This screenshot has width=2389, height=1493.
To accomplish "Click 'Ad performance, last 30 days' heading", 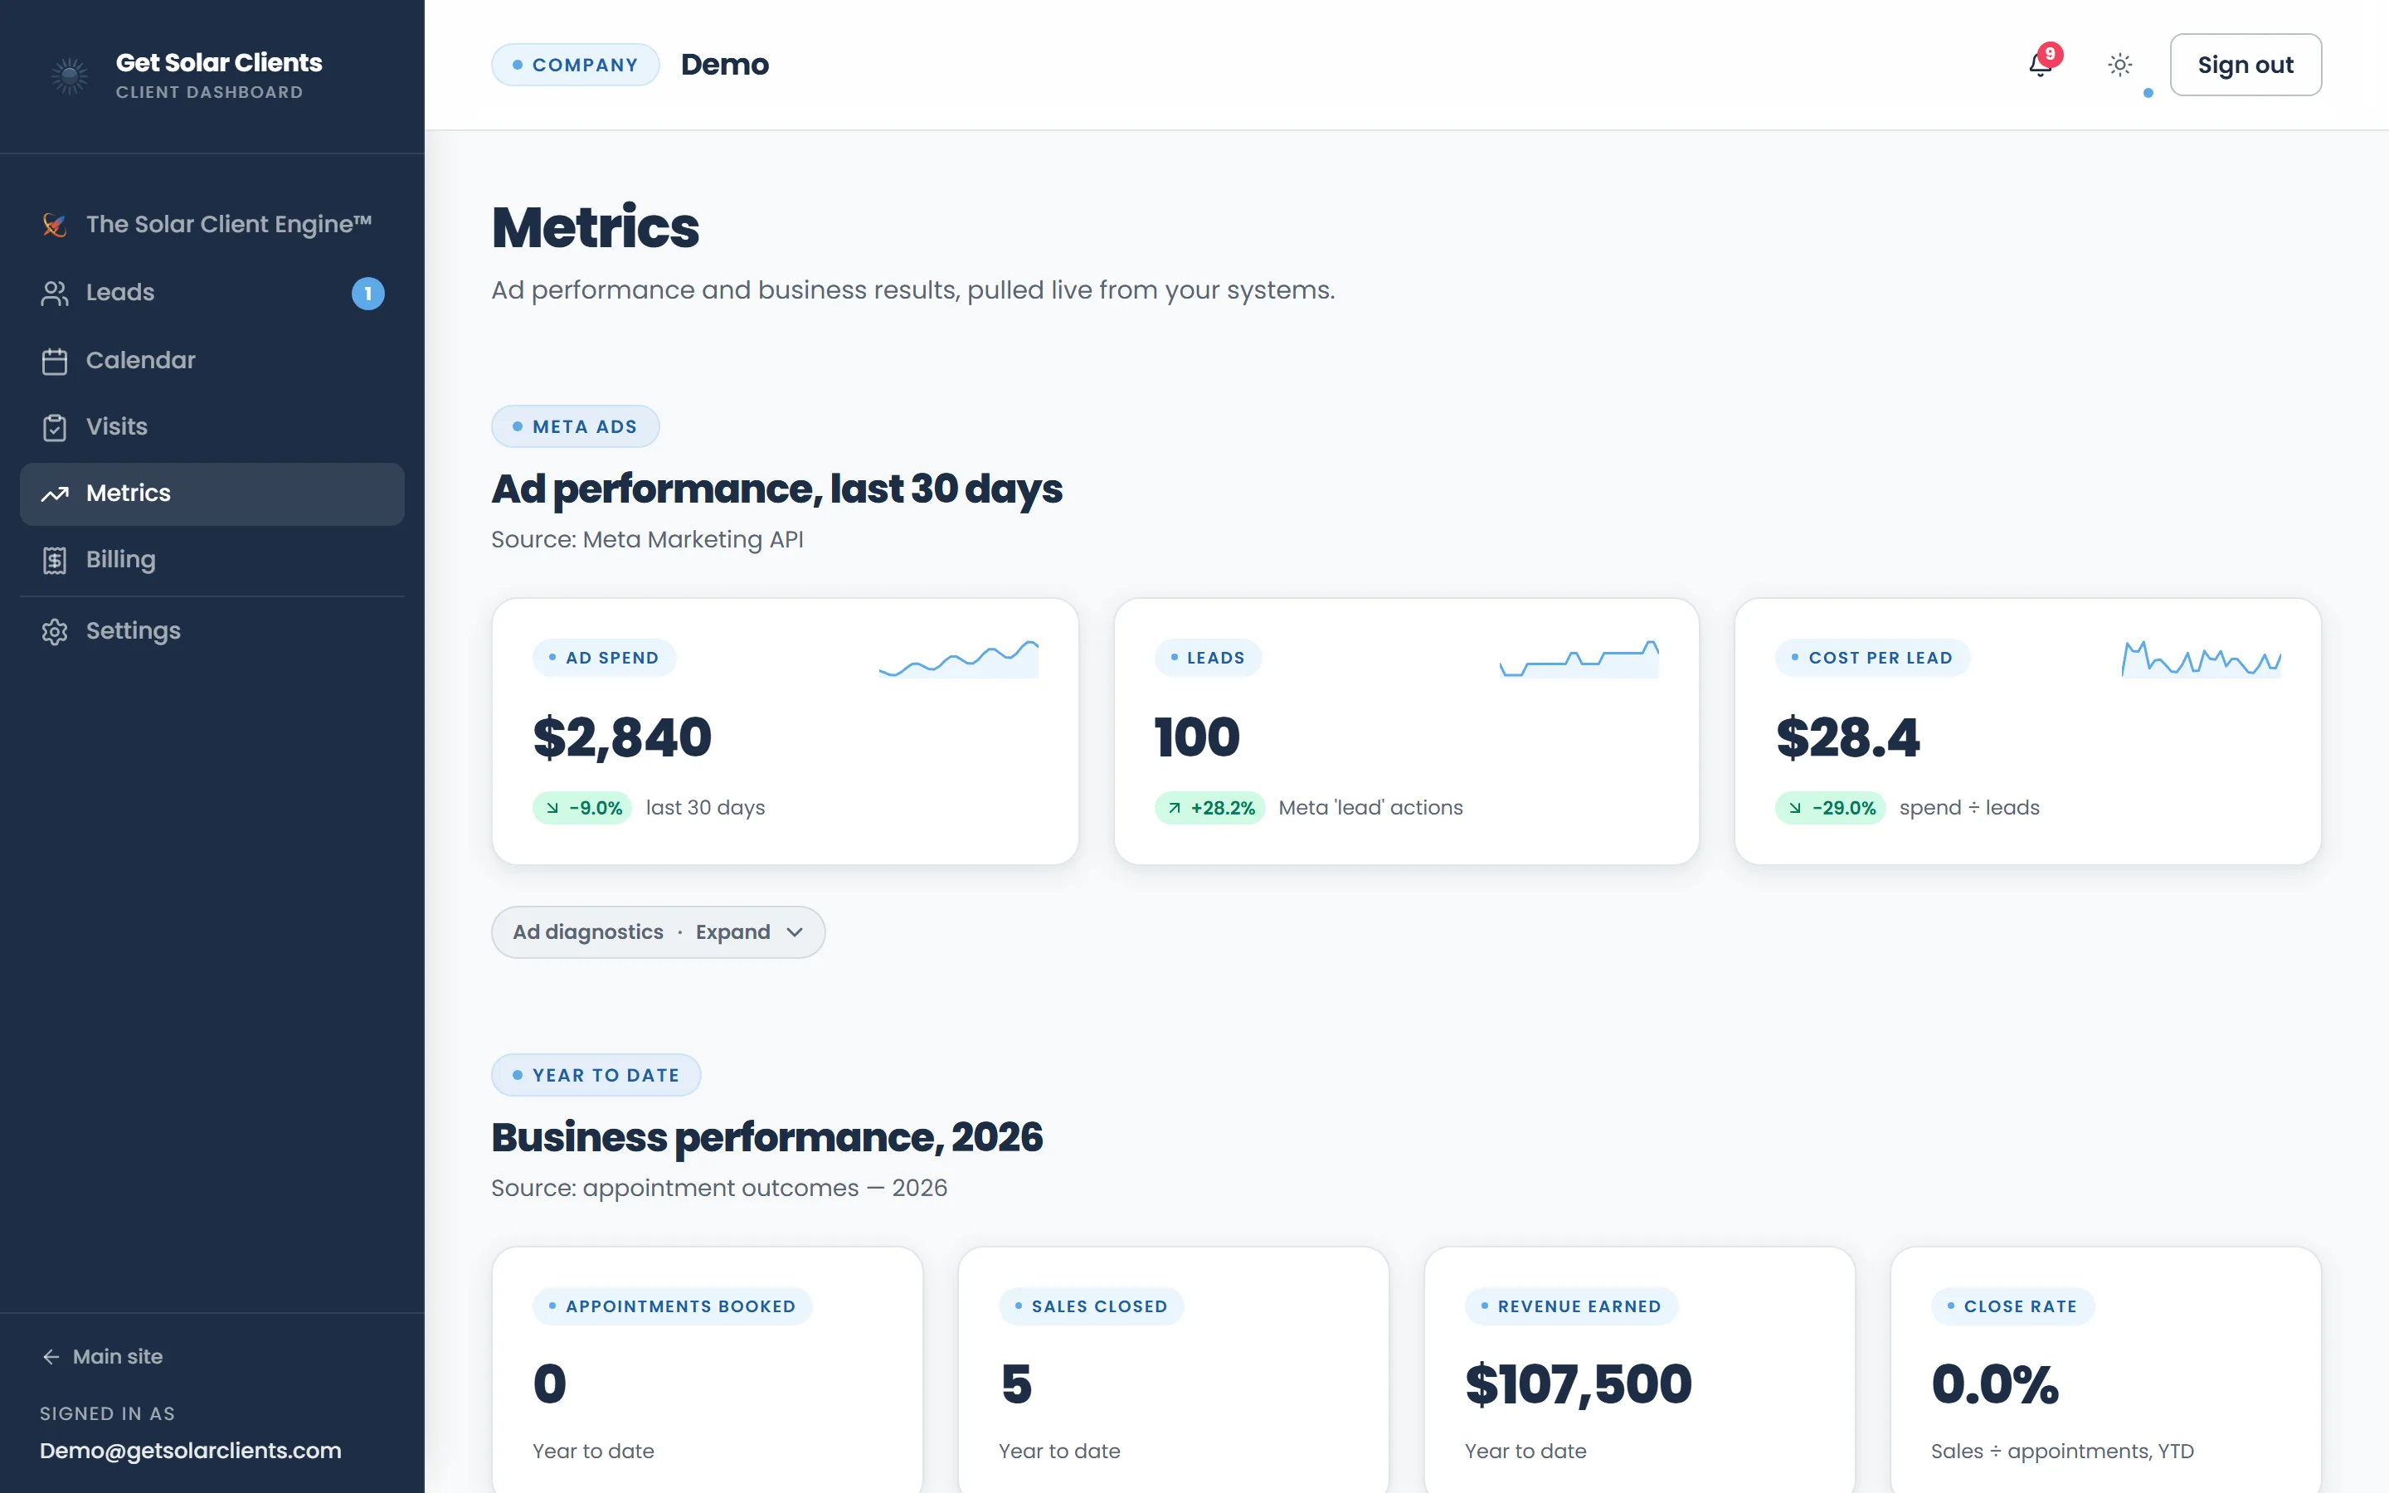I will coord(777,489).
